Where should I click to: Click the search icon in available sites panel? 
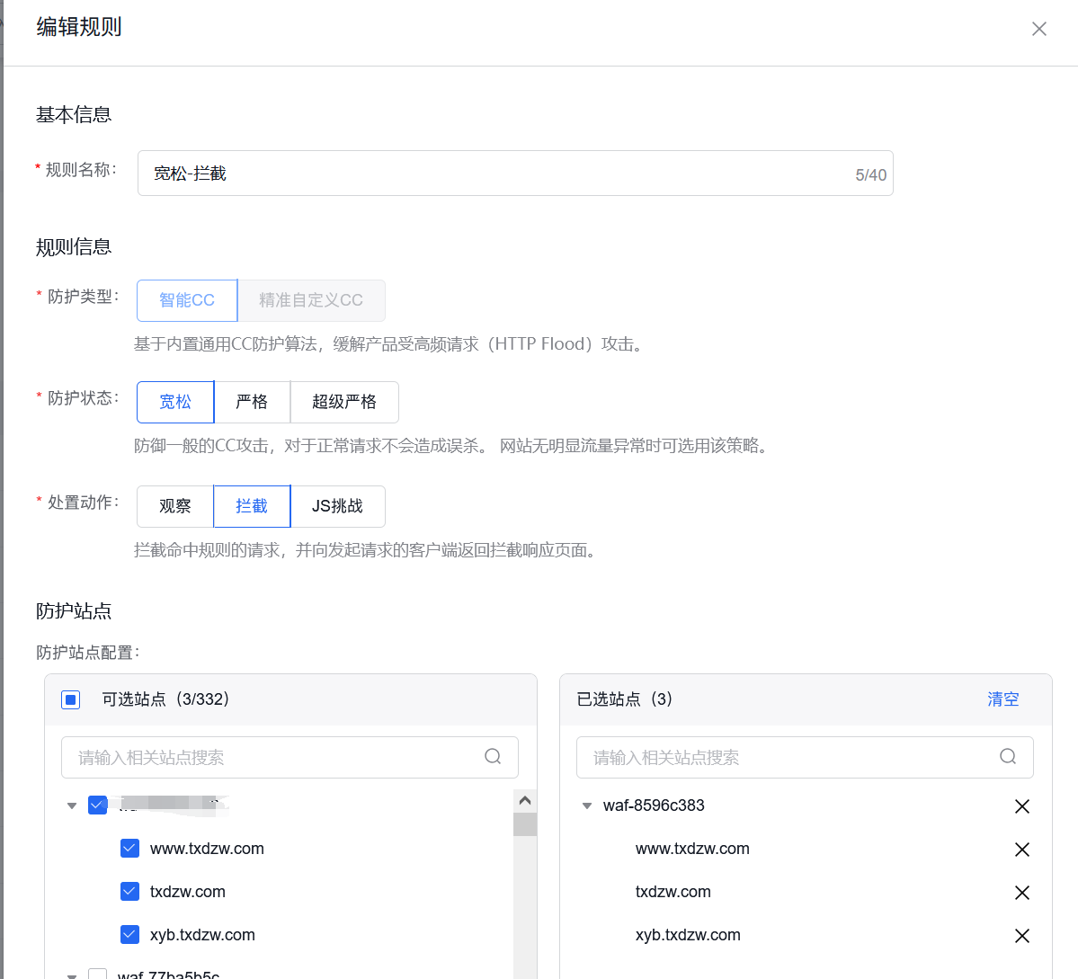[493, 757]
